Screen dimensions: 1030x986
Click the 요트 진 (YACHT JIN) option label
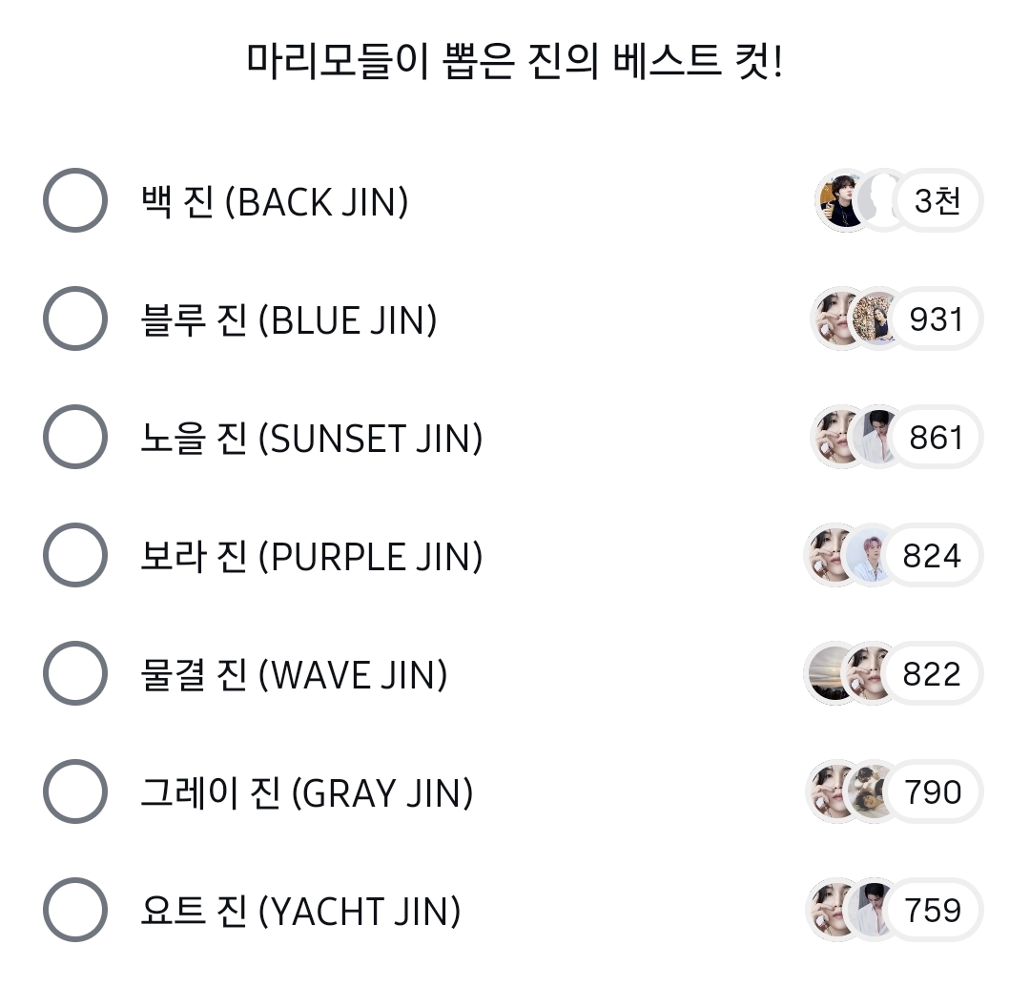(299, 912)
